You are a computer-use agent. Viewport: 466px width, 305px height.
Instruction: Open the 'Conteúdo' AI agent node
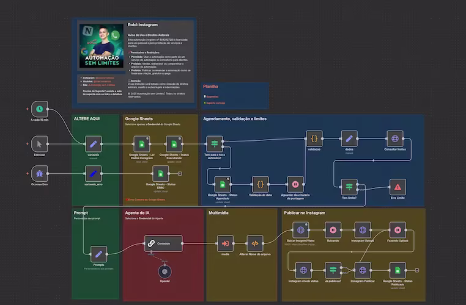click(x=163, y=243)
